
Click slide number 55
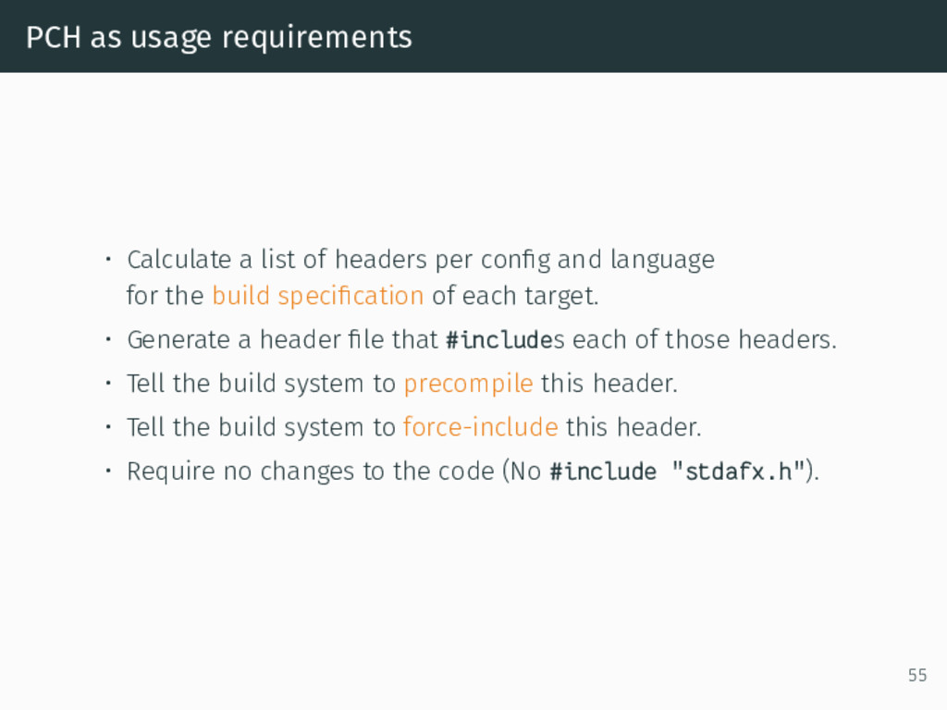[916, 675]
